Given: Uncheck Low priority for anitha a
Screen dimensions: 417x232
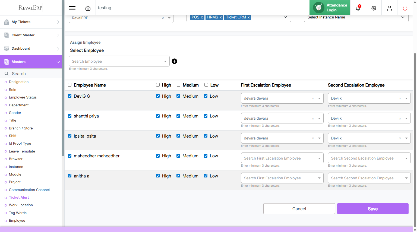Looking at the screenshot, I should 206,176.
